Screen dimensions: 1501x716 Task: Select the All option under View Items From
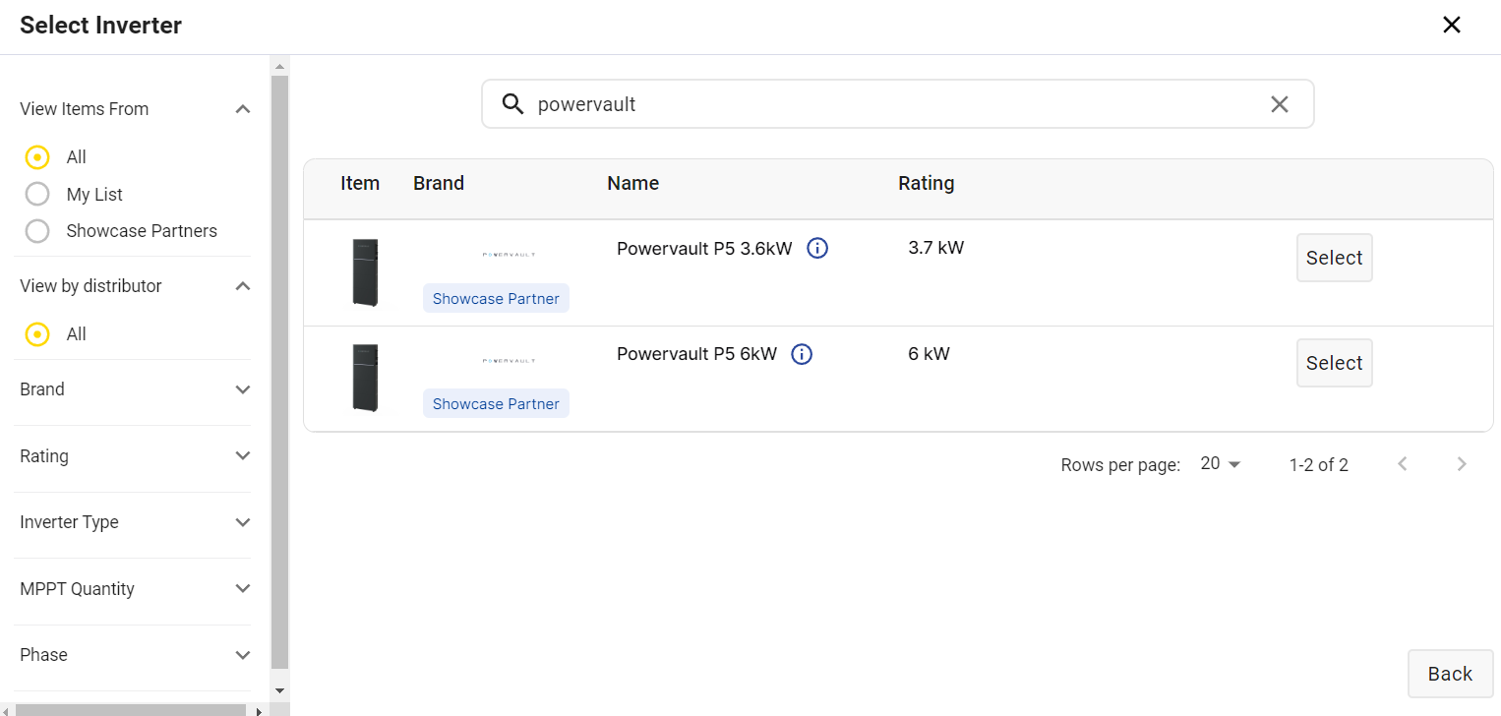(x=37, y=157)
